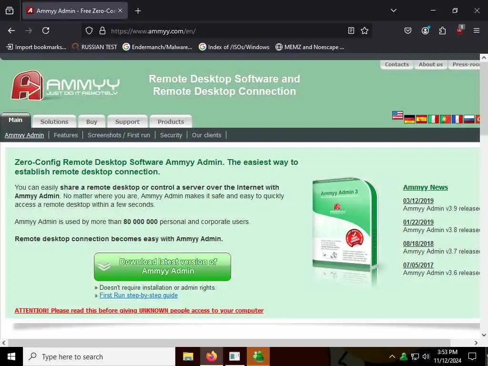Open MEMZ and Noescape bookmark
This screenshot has width=488, height=366.
(310, 47)
